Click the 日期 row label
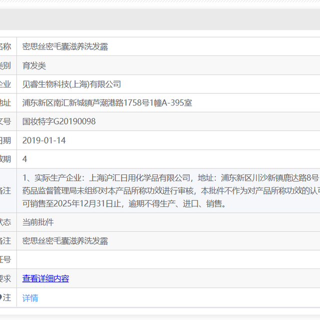 click(5, 140)
